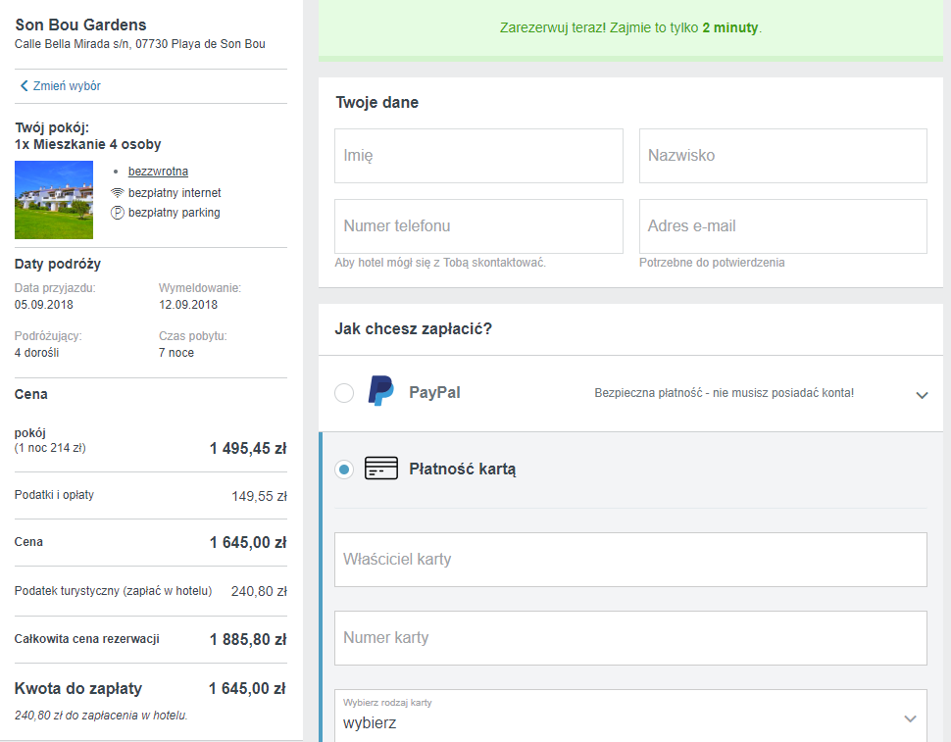
Task: Click the card type dropdown arrow
Action: click(910, 718)
